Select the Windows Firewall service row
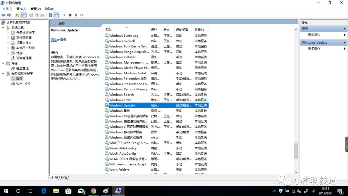Image resolution: width=348 pixels, height=196 pixels. pyautogui.click(x=156, y=41)
